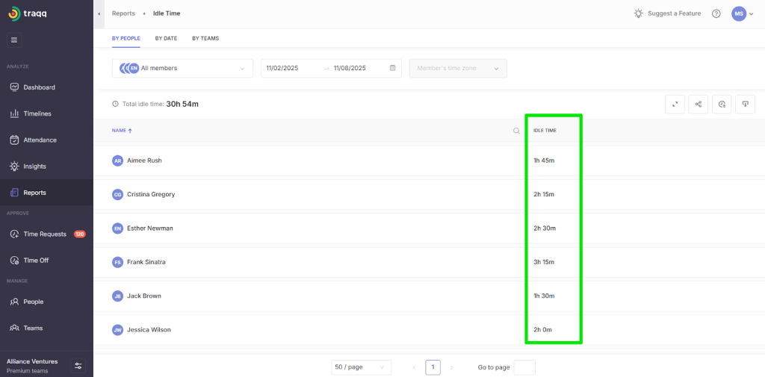Open Timelines in the sidebar

point(37,113)
